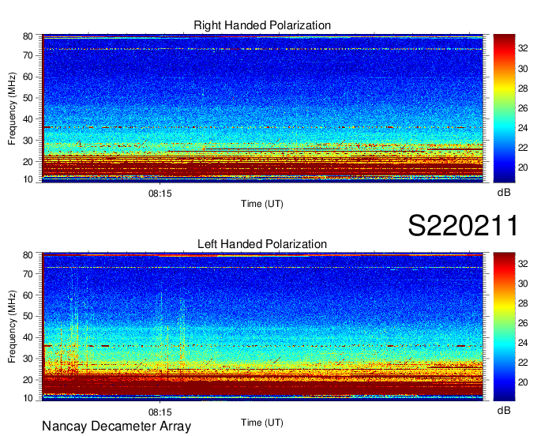Click 40 MHz tick on Right Handed plot
This screenshot has height=436, width=537.
click(28, 119)
